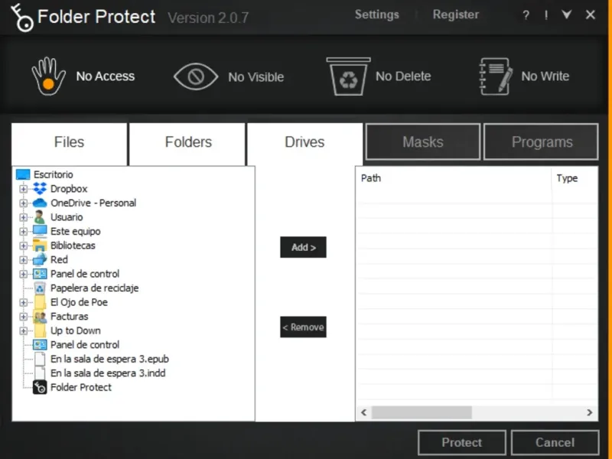The height and width of the screenshot is (459, 612).
Task: Click the down arrow title bar icon
Action: [566, 15]
